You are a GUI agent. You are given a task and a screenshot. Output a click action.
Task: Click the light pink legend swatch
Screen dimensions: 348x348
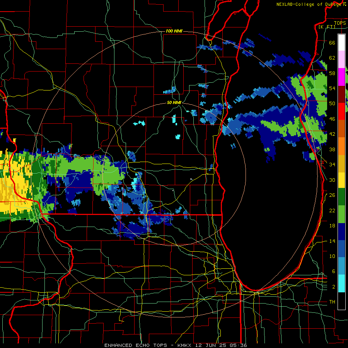click(x=341, y=59)
